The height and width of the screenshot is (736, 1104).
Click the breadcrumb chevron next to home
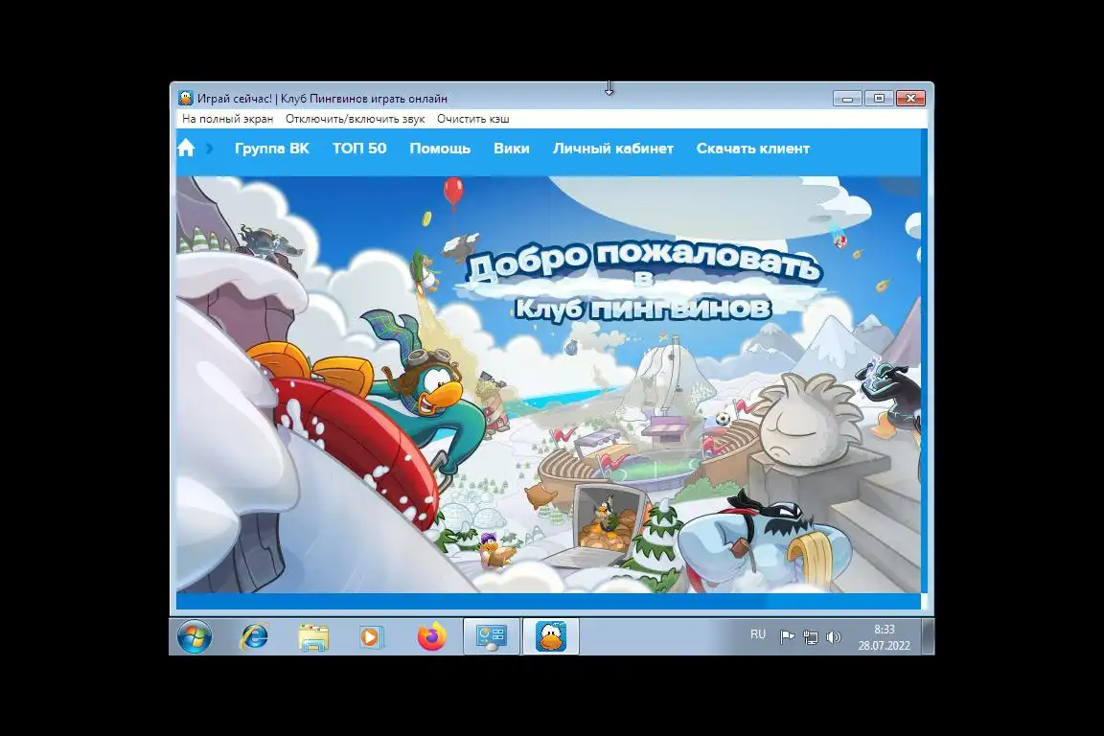[209, 148]
